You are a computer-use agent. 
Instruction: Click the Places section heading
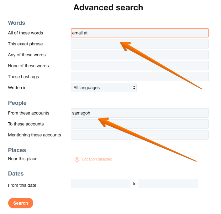(17, 150)
